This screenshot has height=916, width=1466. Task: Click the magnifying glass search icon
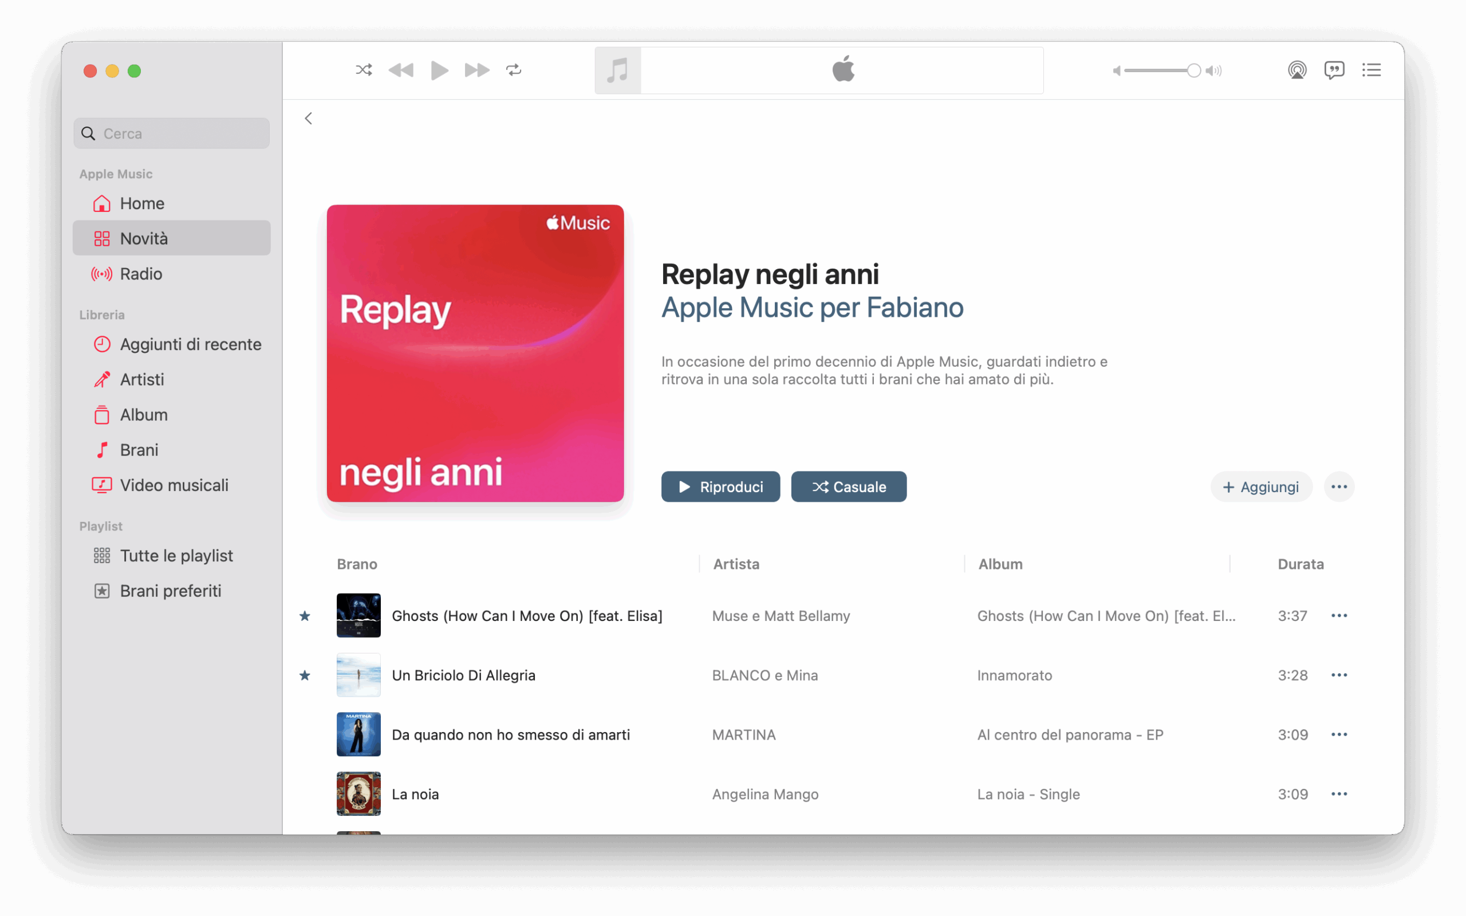click(x=88, y=133)
